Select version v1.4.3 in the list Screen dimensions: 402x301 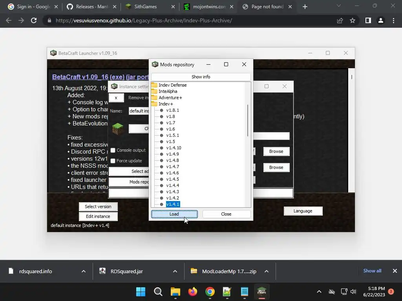[x=172, y=192]
